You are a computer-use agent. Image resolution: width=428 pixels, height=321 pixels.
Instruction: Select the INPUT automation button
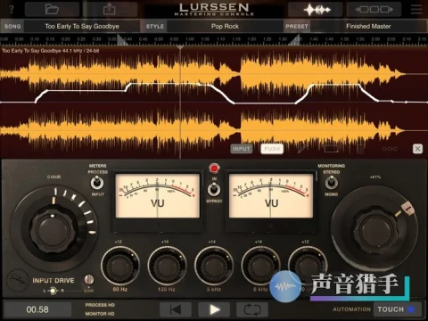click(x=241, y=149)
